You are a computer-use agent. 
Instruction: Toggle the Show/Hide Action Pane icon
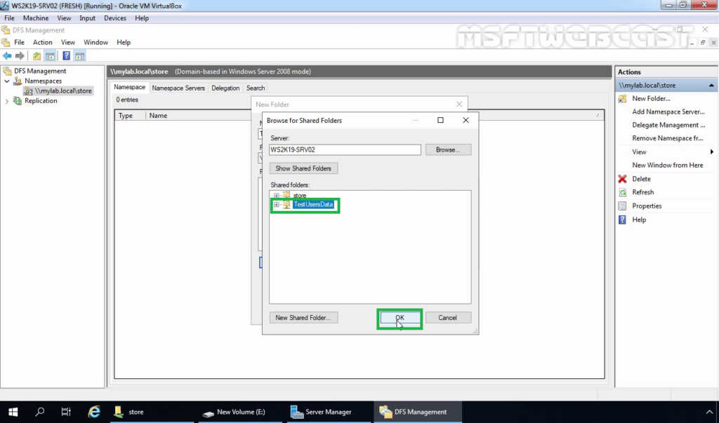click(80, 56)
